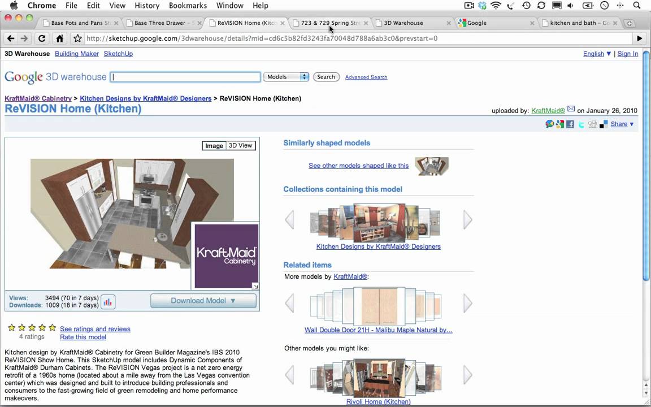This screenshot has height=407, width=651.
Task: Open a new tab with the plus button
Action: 630,23
